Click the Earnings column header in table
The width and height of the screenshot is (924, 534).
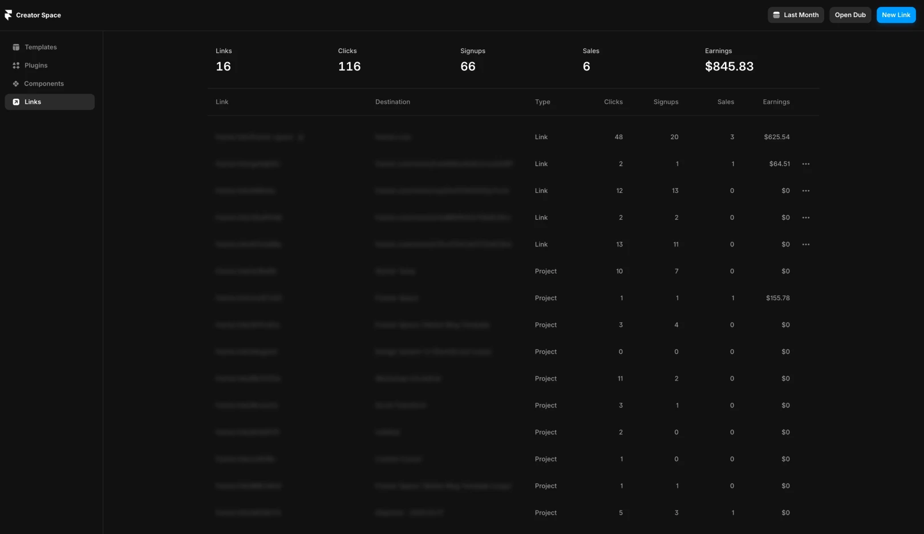[x=776, y=102]
